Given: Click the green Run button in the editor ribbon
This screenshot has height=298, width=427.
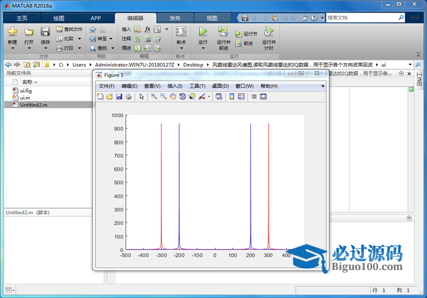Looking at the screenshot, I should coord(202,32).
